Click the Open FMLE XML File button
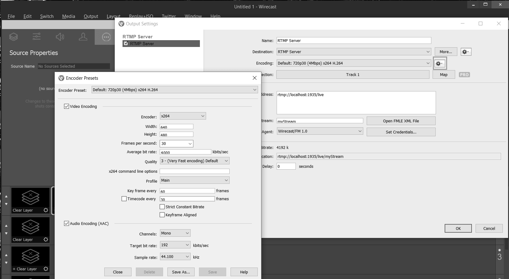Viewport: 509px width, 279px height. pos(401,120)
